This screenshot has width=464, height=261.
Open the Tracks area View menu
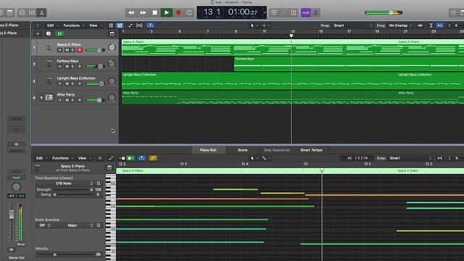[95, 25]
